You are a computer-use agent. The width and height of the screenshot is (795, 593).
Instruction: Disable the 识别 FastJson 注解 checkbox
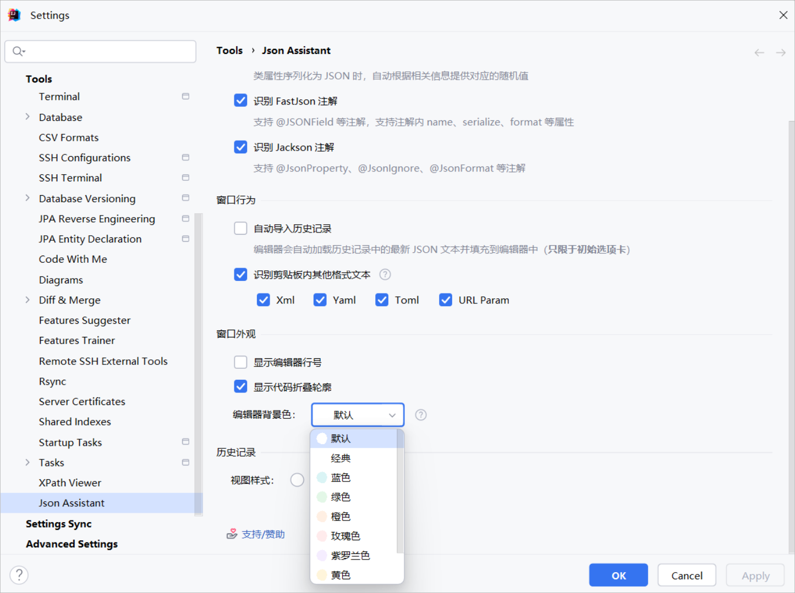point(240,101)
